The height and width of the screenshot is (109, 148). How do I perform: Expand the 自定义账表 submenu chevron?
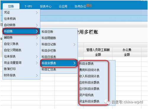[37, 44]
